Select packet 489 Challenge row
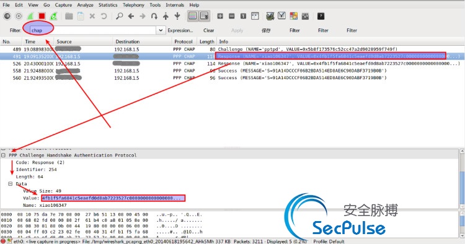The height and width of the screenshot is (244, 465). [x=232, y=49]
